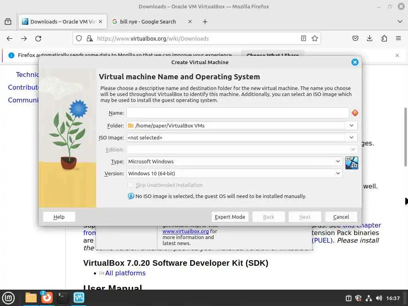Open the Files folder icon in taskbar
Image resolution: width=408 pixels, height=306 pixels.
tap(31, 298)
